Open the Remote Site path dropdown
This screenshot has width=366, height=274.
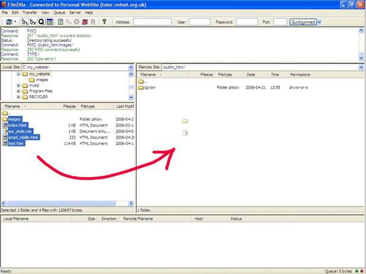coord(361,67)
